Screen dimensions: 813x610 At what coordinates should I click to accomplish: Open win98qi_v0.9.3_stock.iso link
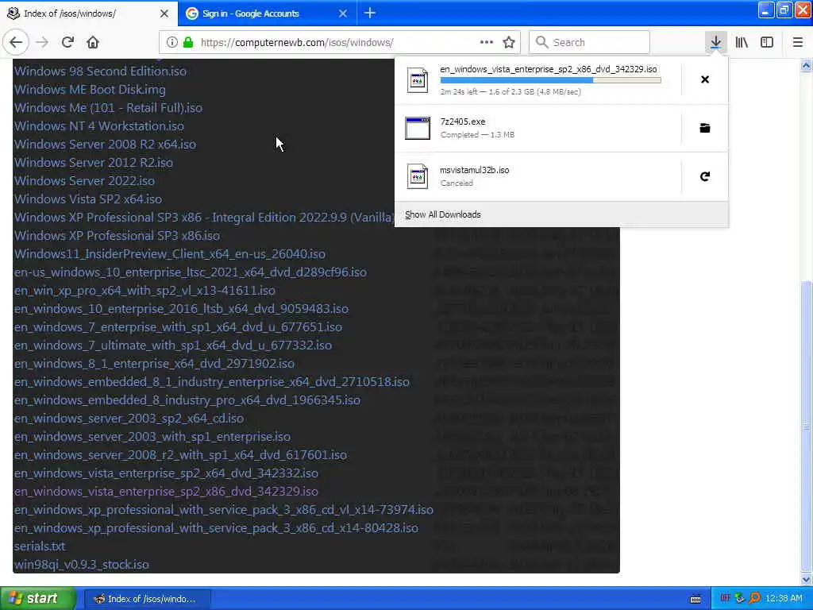click(82, 565)
